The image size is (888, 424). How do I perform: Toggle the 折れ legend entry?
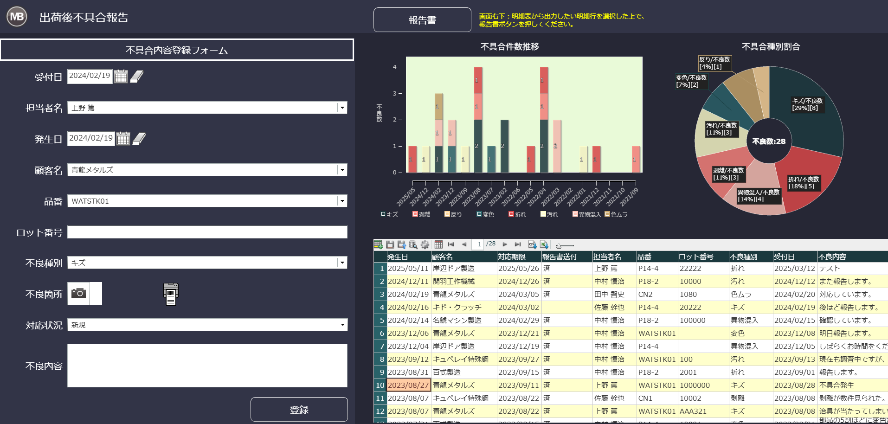tap(517, 214)
